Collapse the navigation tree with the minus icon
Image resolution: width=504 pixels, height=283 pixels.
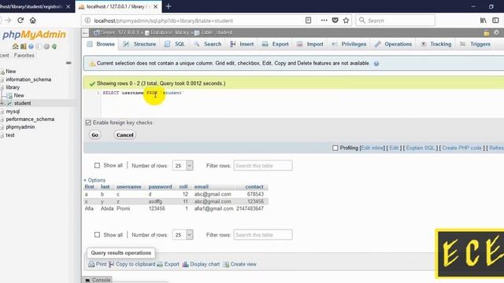point(69,63)
